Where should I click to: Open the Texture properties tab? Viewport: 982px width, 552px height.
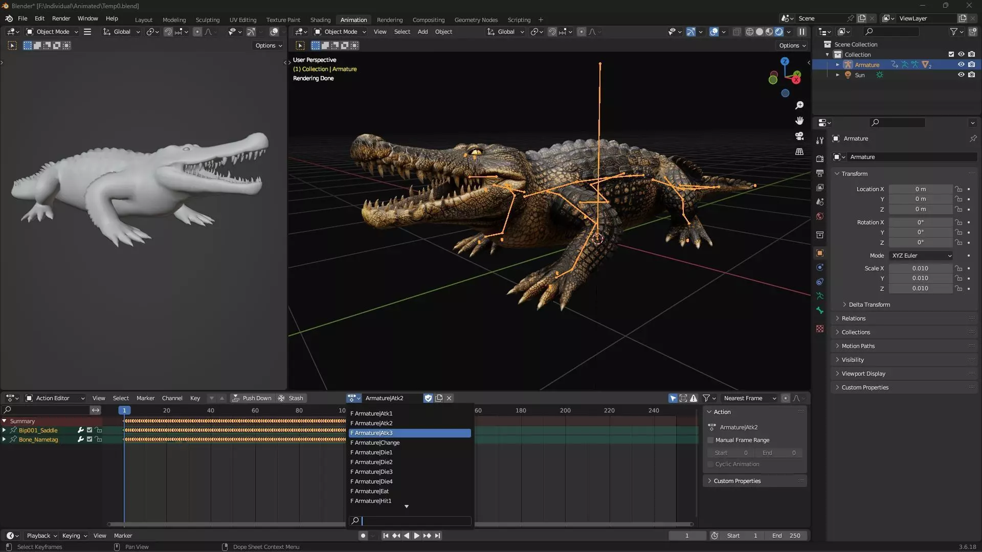click(820, 329)
